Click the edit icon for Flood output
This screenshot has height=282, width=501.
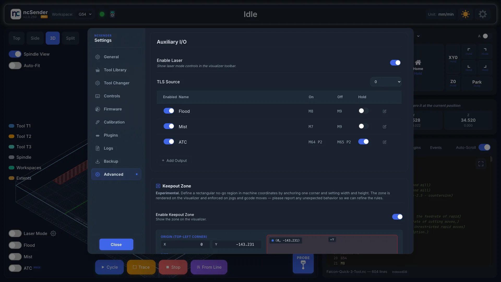click(x=384, y=111)
